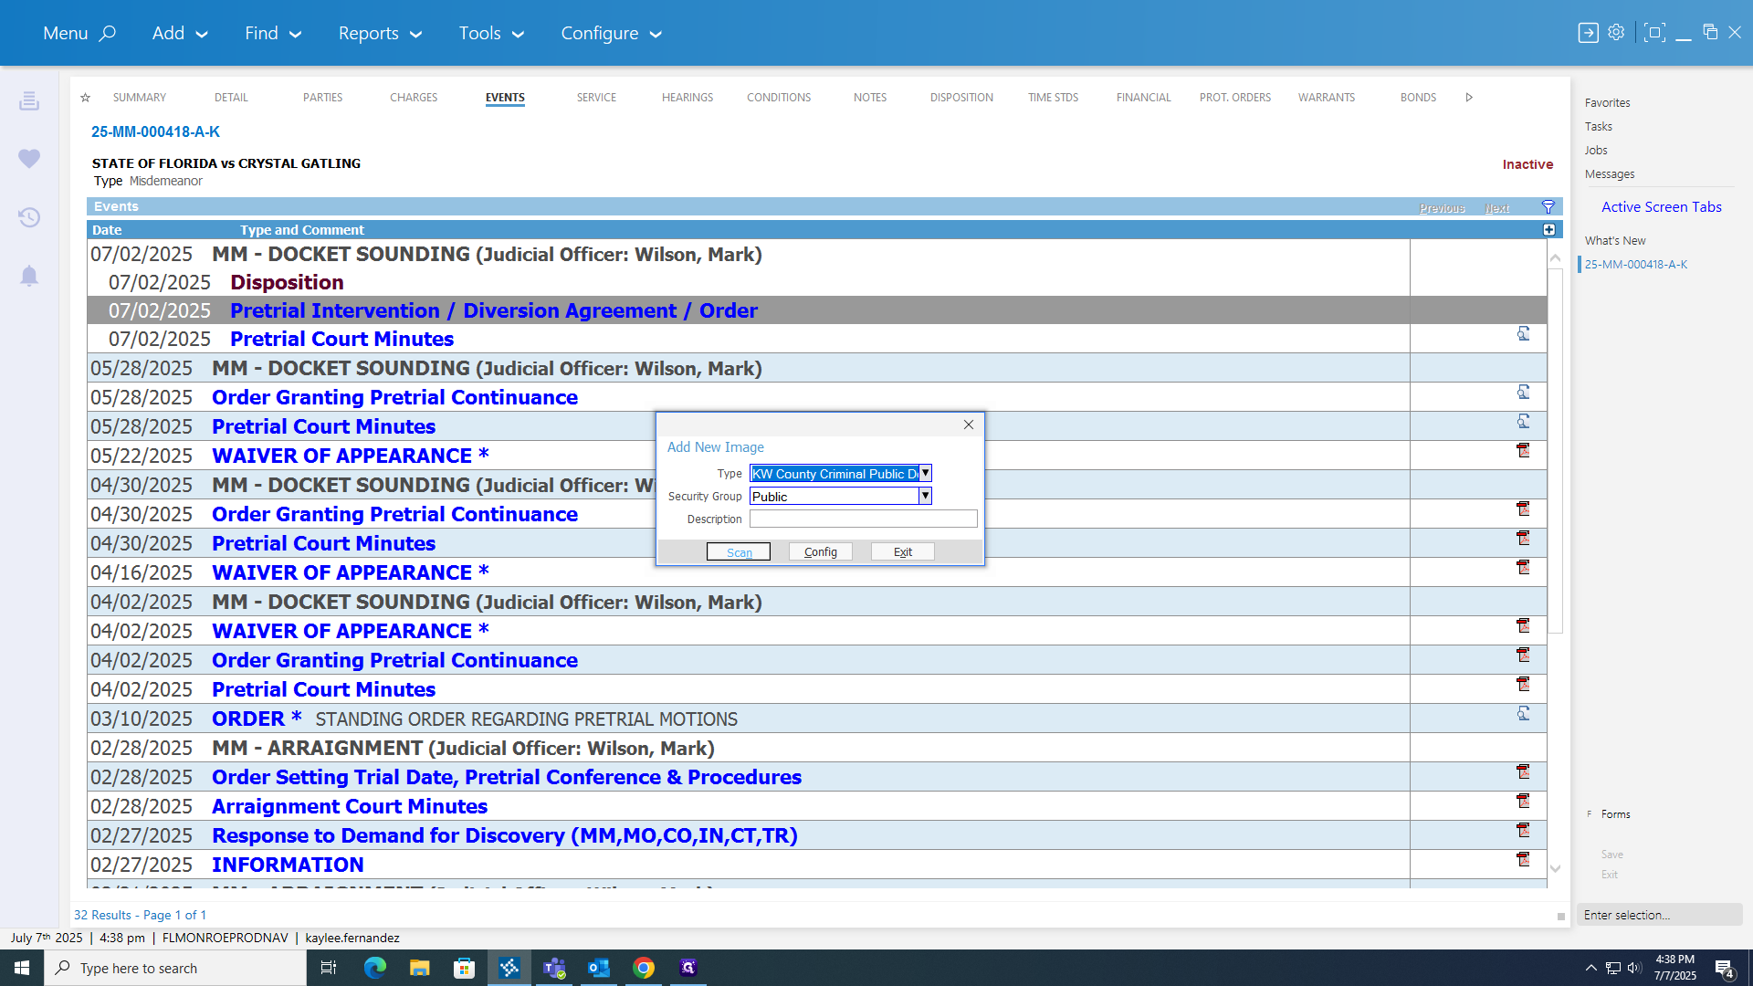Switch to the WARRANTS tab
The height and width of the screenshot is (986, 1753).
pyautogui.click(x=1327, y=98)
